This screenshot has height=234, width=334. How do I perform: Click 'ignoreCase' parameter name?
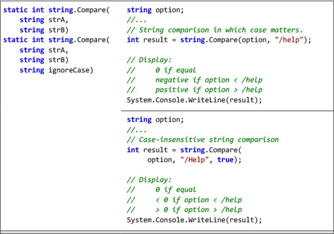(71, 70)
